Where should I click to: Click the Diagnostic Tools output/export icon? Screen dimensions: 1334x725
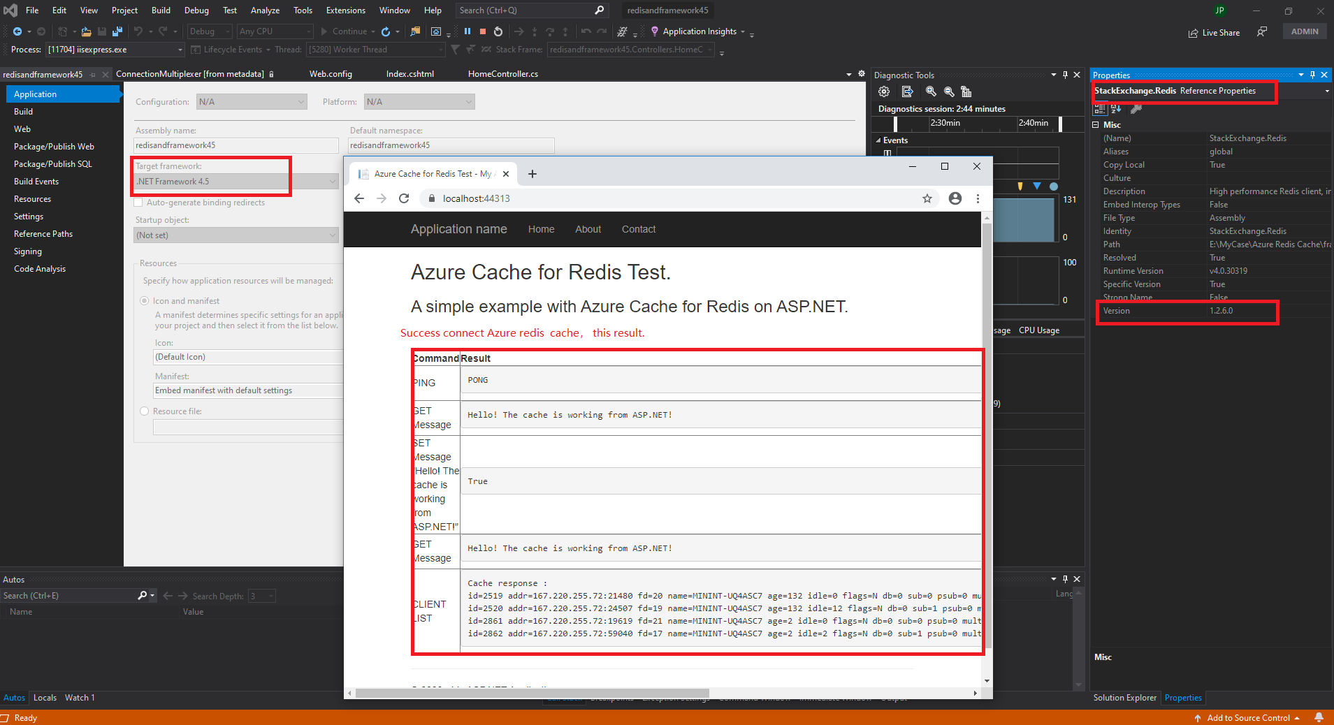click(907, 91)
